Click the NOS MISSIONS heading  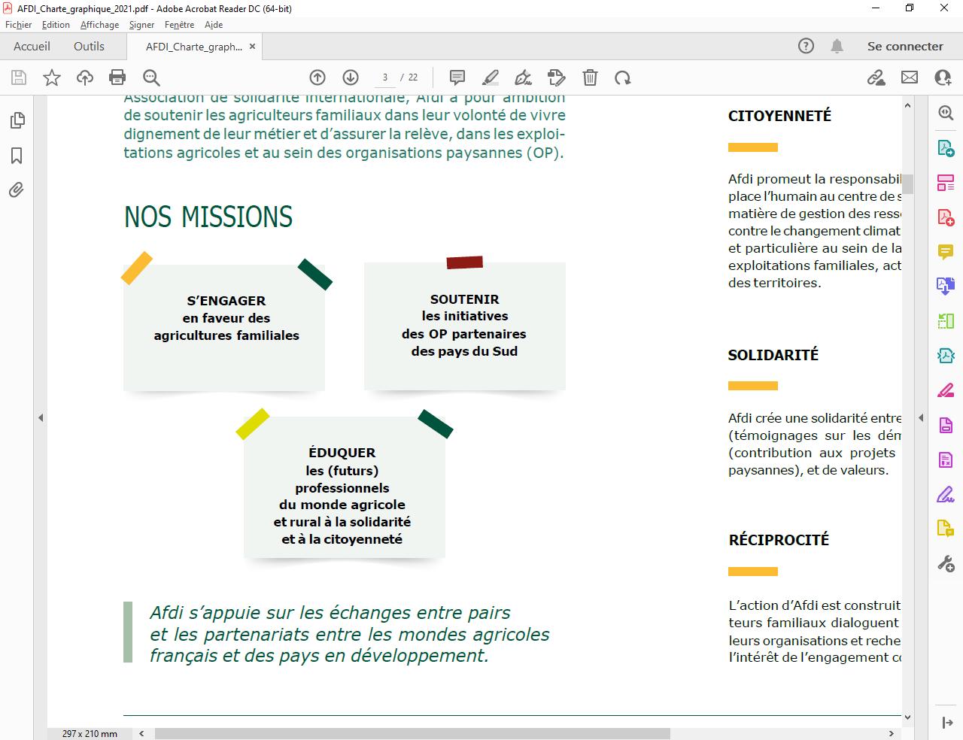pyautogui.click(x=208, y=217)
